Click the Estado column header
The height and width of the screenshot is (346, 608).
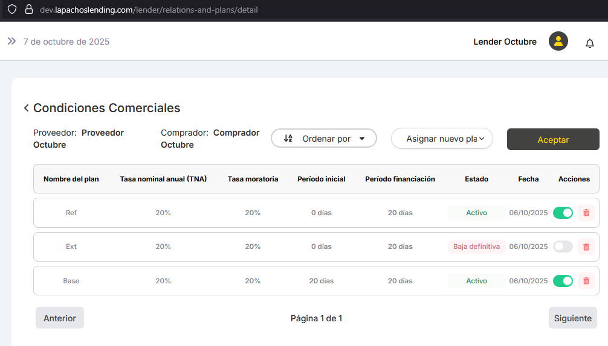pos(476,179)
